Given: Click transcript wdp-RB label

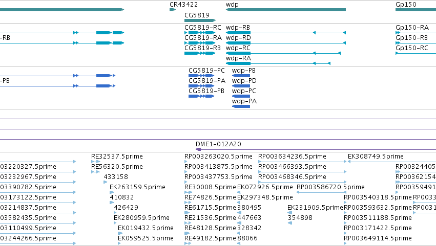Looking at the screenshot, I should [238, 28].
